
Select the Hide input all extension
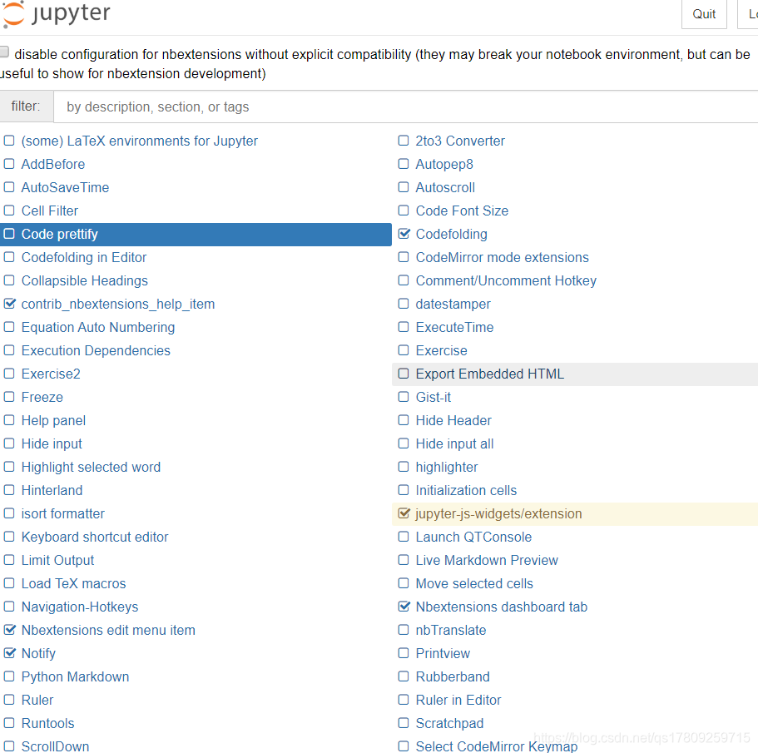[454, 443]
